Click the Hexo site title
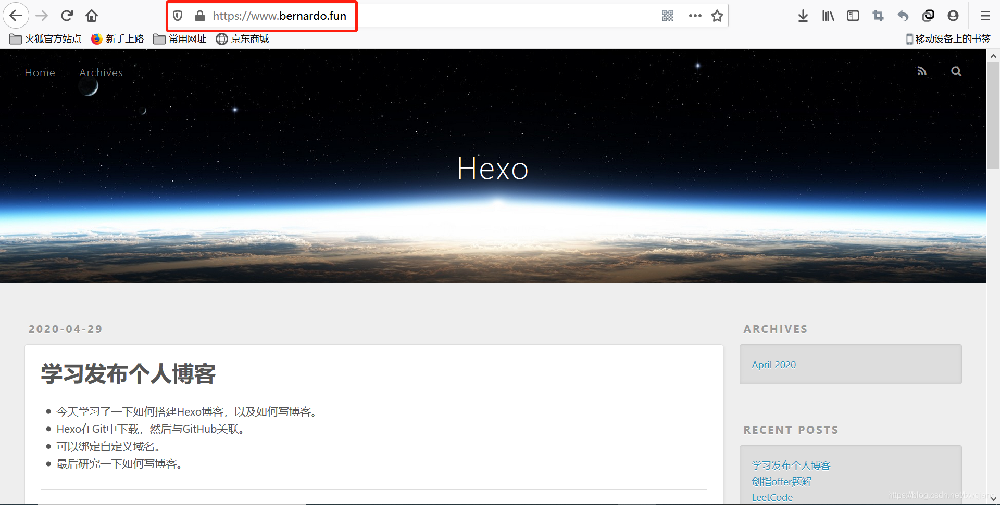 tap(493, 169)
